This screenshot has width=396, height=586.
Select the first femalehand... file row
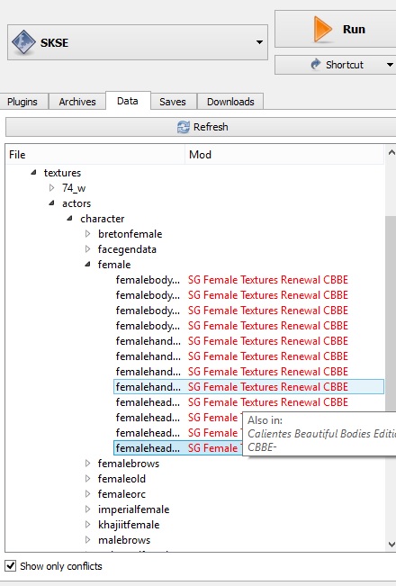[x=248, y=341]
